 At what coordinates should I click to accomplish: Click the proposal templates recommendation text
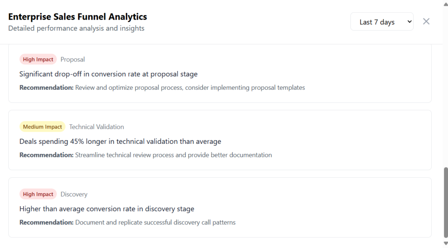tap(190, 88)
